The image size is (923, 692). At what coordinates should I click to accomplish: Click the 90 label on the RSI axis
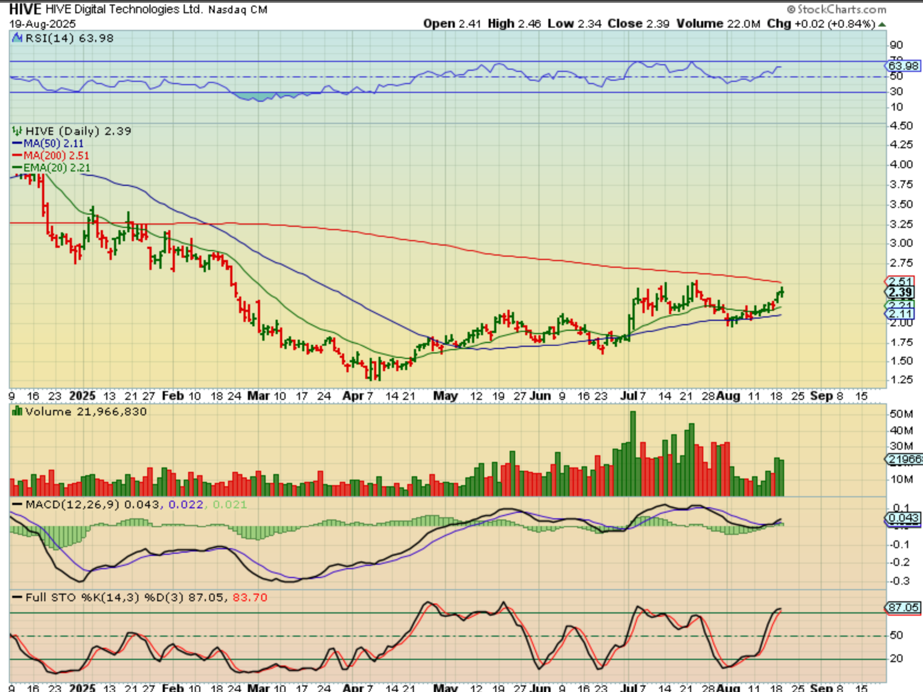(x=896, y=45)
